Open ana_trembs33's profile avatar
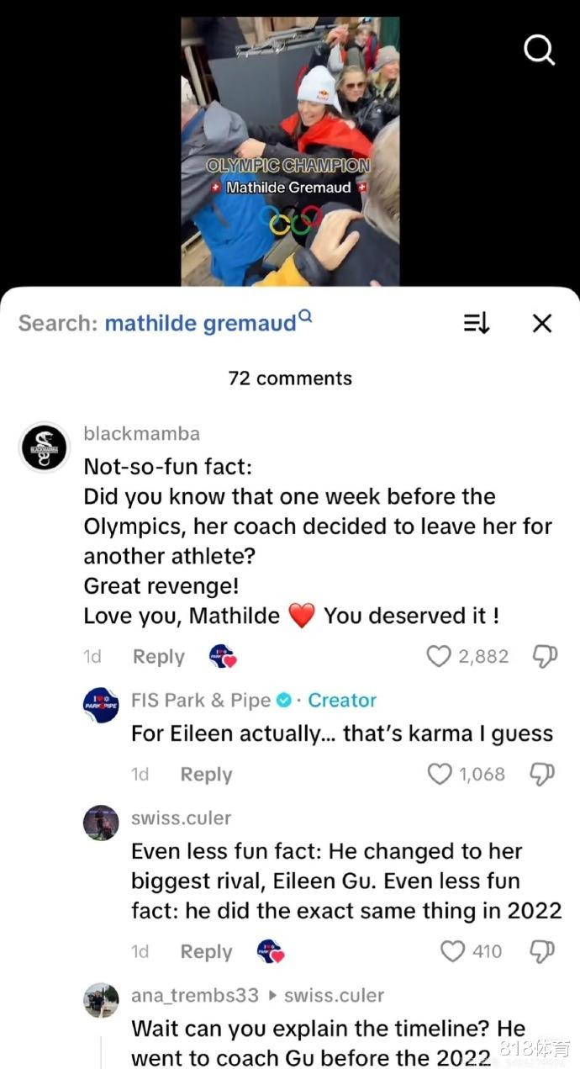Screen dimensions: 580x1069 [101, 1000]
